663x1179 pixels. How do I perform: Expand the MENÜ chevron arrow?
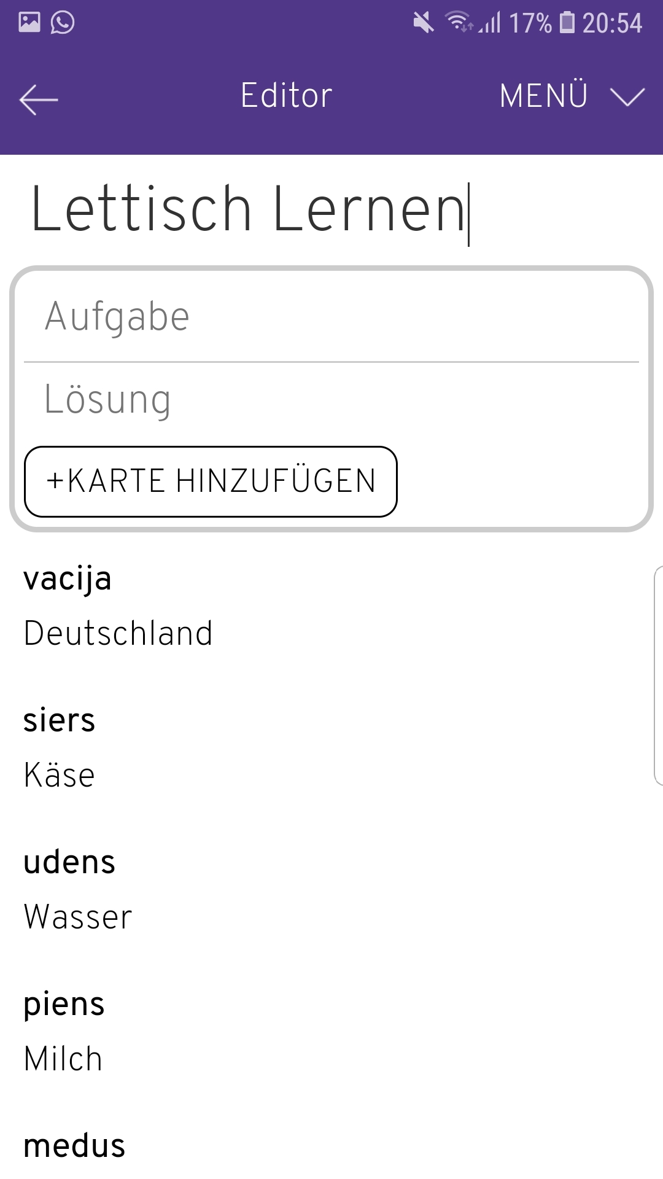coord(627,97)
